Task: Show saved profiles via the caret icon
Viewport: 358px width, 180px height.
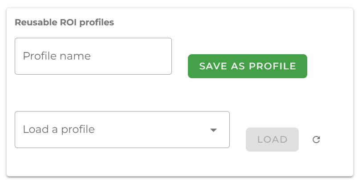Action: click(213, 130)
